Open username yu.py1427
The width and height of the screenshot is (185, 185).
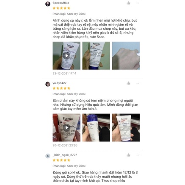[x=59, y=83]
